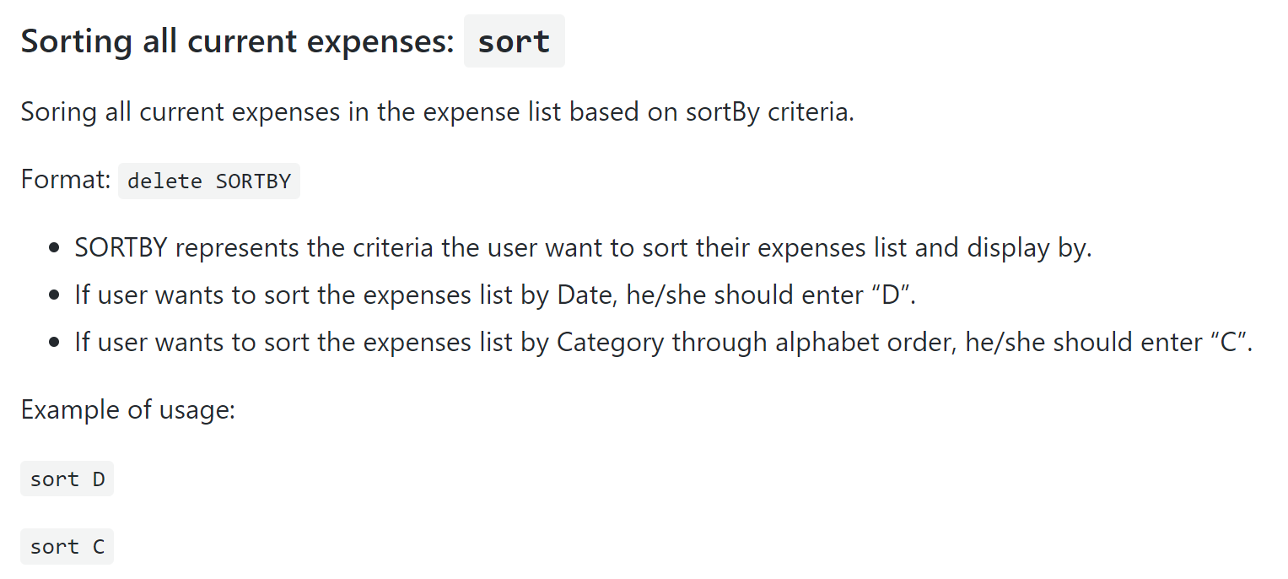1288x579 pixels.
Task: Click the "Sorting all current expenses" heading
Action: click(x=292, y=41)
